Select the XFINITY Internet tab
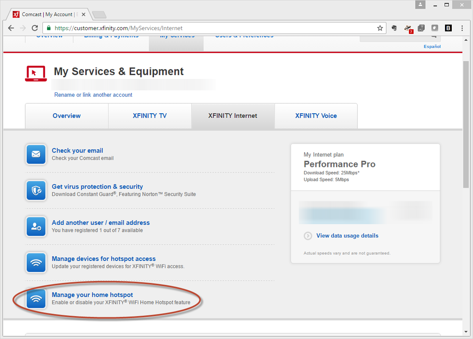The image size is (473, 339). (x=233, y=116)
